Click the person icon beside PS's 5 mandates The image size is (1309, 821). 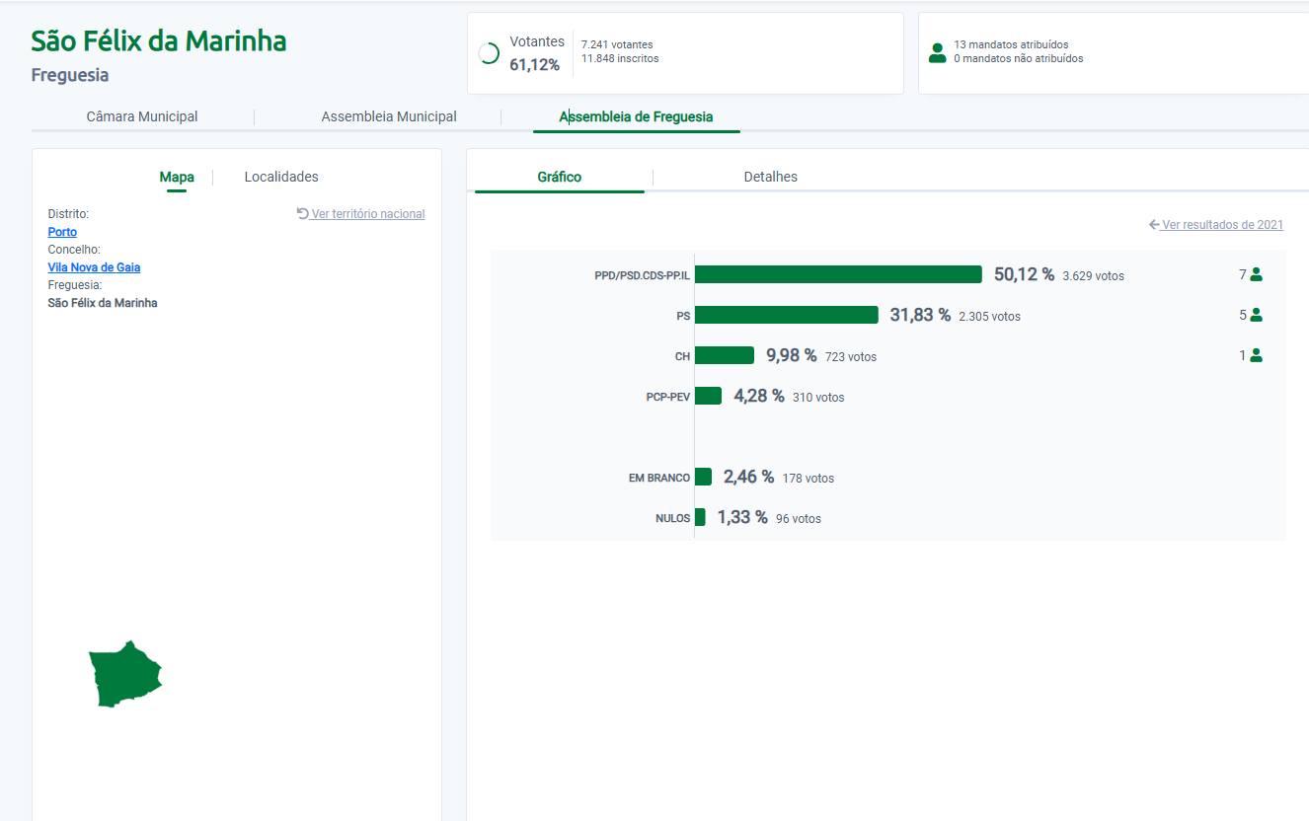pos(1256,316)
